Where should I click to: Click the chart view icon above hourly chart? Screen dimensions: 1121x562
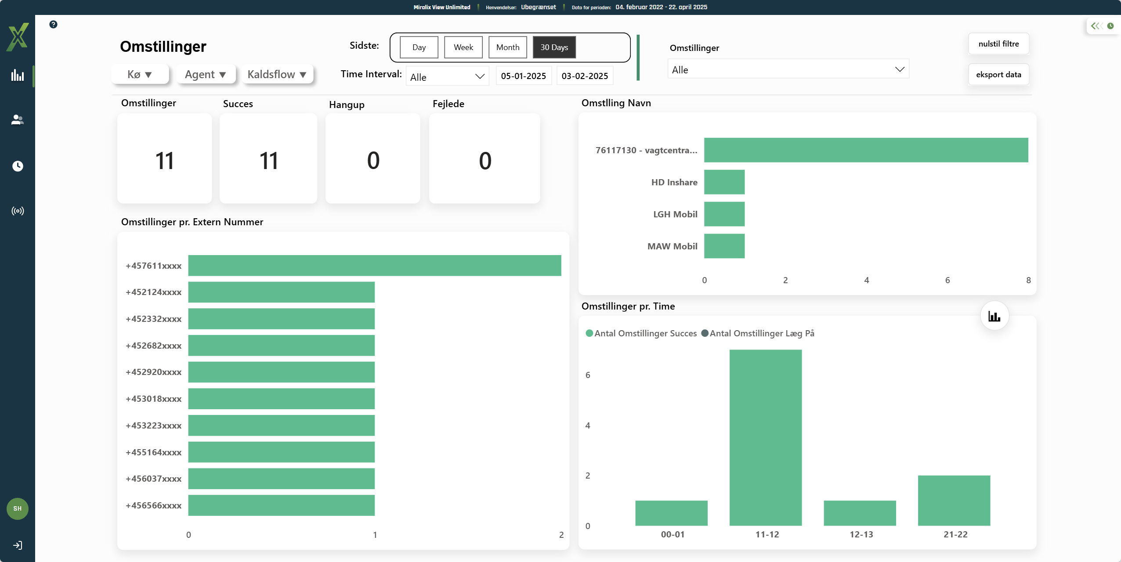pos(994,316)
